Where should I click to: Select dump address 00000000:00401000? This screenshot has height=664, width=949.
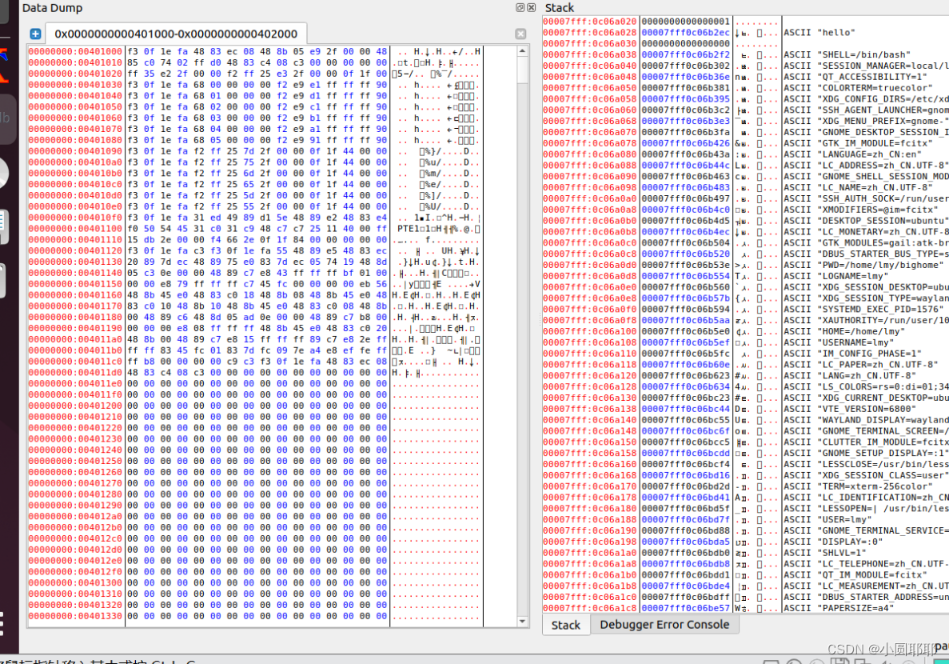(x=75, y=51)
